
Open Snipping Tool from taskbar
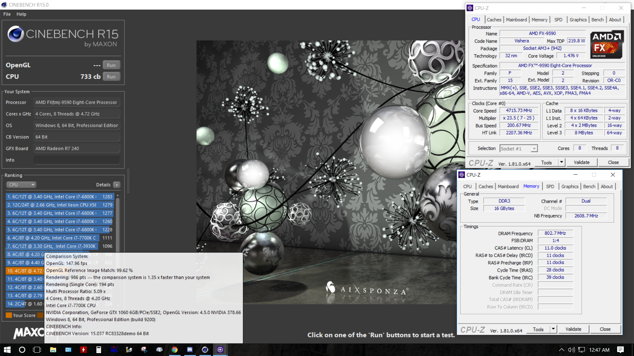144,350
